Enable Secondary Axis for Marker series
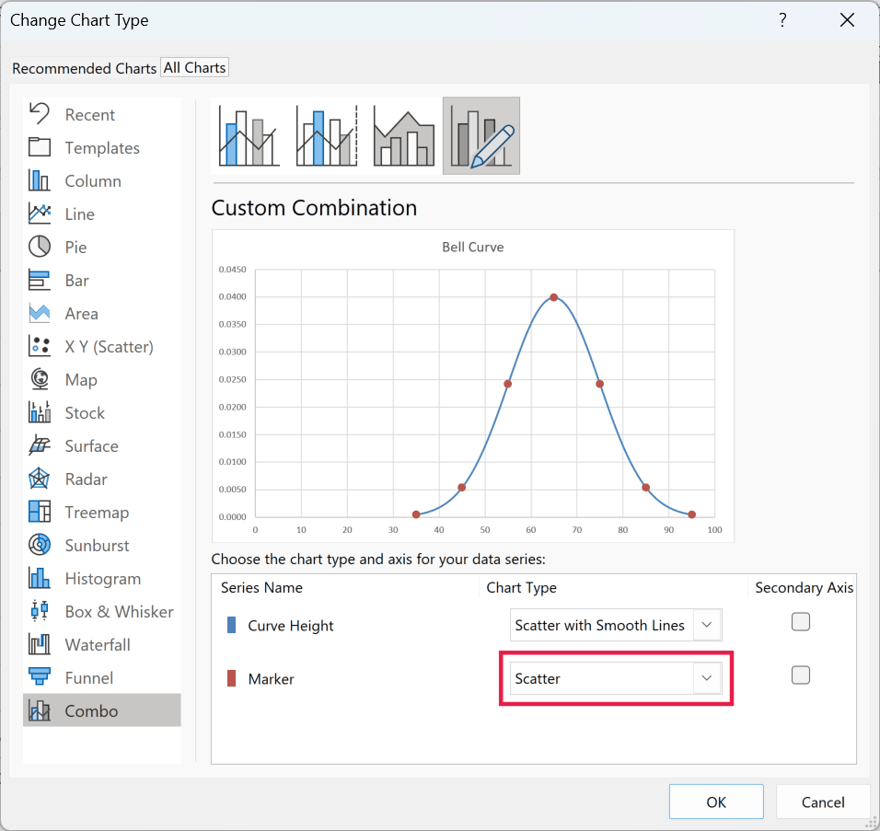 point(800,675)
